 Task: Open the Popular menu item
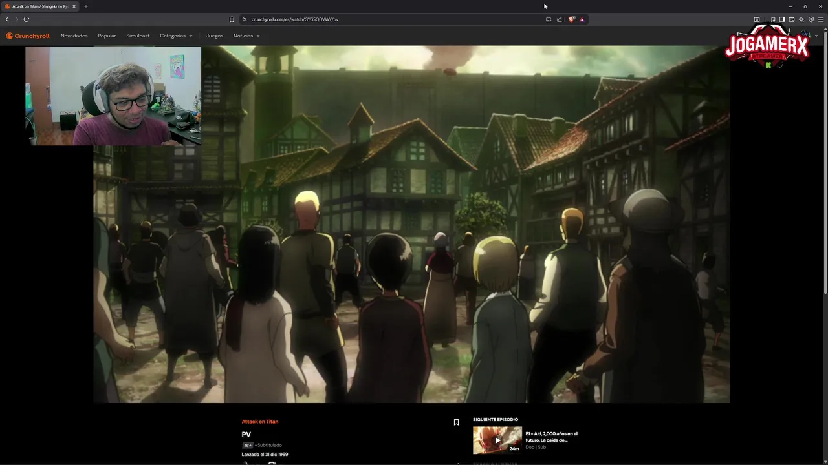coord(107,36)
